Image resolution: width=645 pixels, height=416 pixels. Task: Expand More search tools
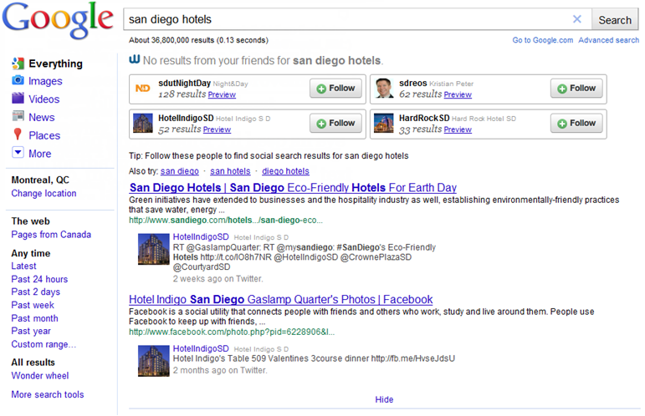48,394
